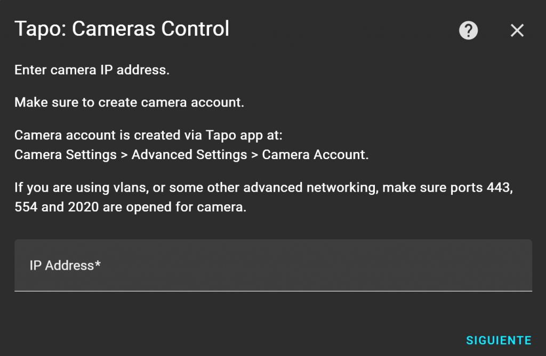Screen dimensions: 546x356
Task: Click the "Tapo: Cameras Control" dialog title
Action: click(x=122, y=29)
